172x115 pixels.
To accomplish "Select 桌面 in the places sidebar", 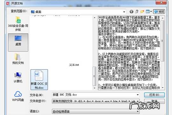I will point(18,42).
